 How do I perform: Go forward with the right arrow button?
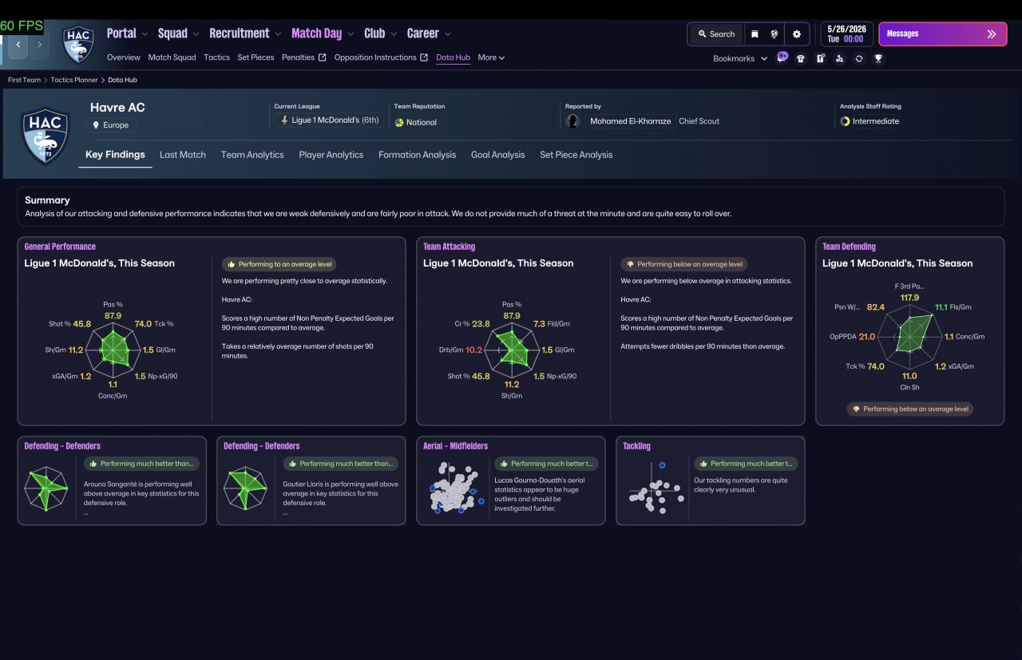[39, 45]
